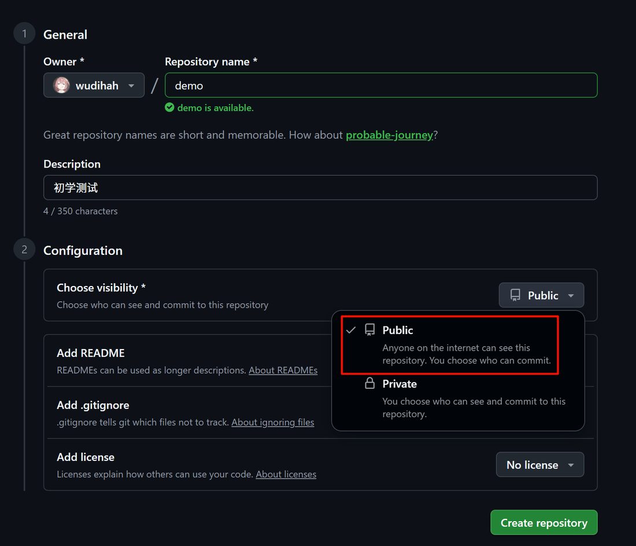Click the Choose visibility heading
This screenshot has height=546, width=636.
[101, 287]
